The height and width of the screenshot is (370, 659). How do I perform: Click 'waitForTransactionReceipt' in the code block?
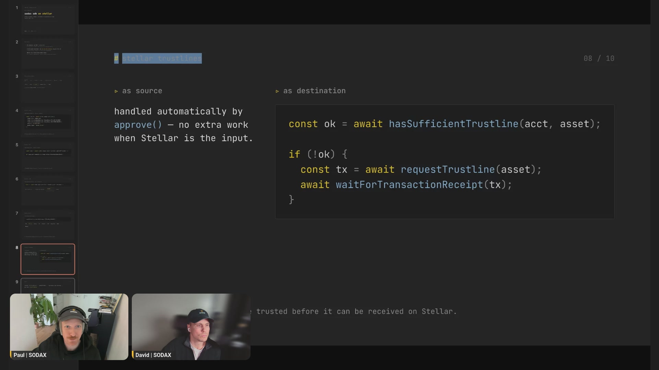coord(409,184)
